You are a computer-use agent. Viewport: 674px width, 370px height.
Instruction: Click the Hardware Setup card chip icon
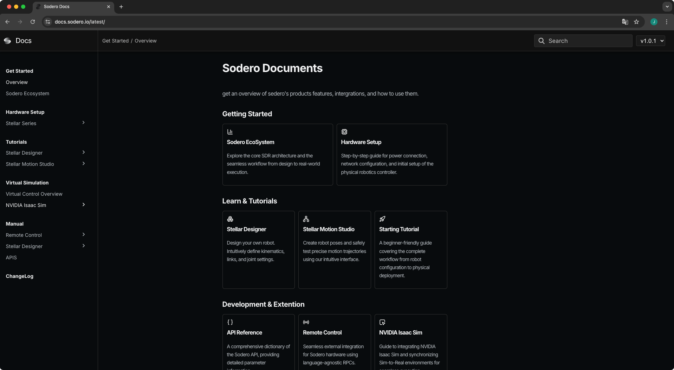click(344, 132)
